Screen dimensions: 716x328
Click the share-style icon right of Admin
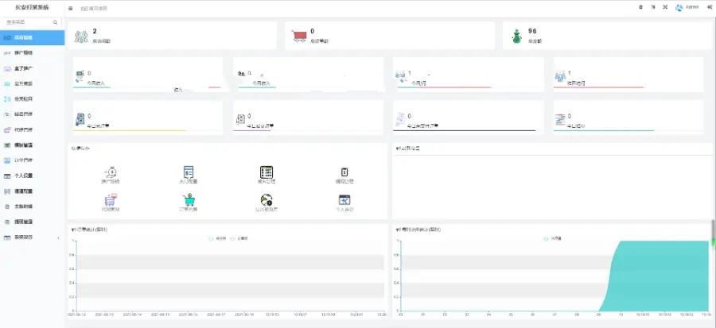click(708, 7)
